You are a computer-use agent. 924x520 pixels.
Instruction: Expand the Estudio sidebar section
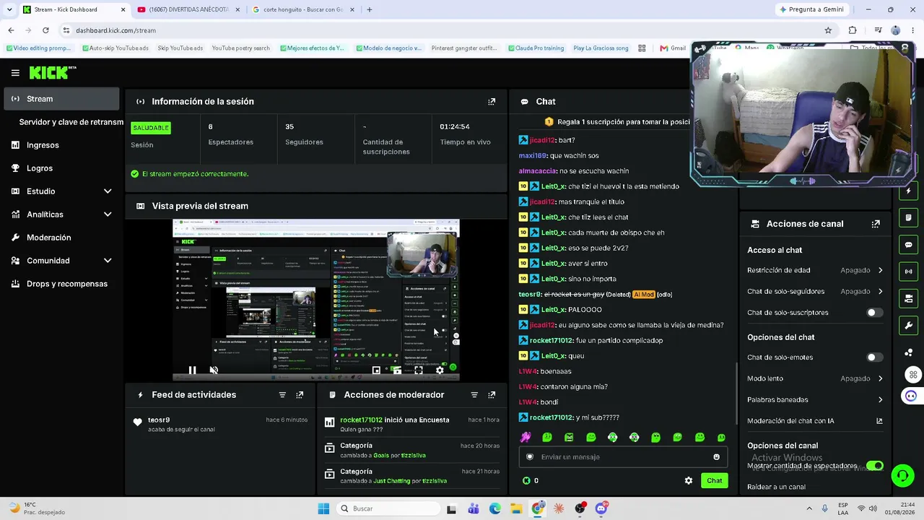tap(108, 191)
